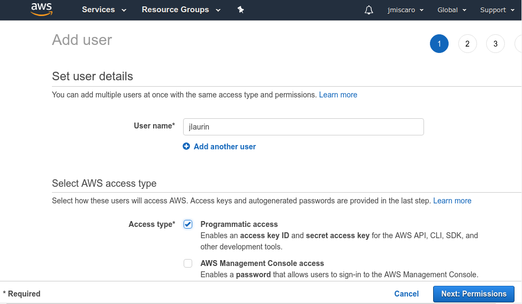522x304 pixels.
Task: Click the pin shortcuts icon
Action: [x=240, y=10]
